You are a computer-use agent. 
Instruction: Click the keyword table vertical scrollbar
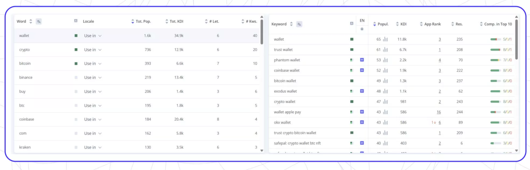point(517,39)
